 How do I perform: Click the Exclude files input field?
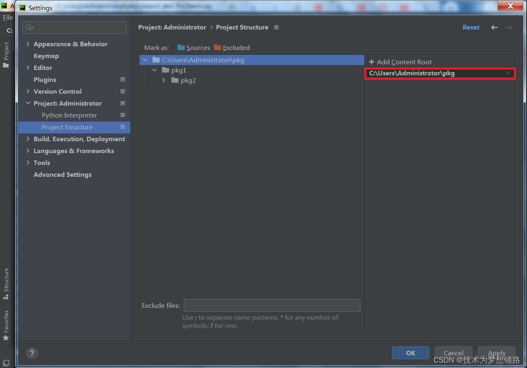(x=272, y=305)
